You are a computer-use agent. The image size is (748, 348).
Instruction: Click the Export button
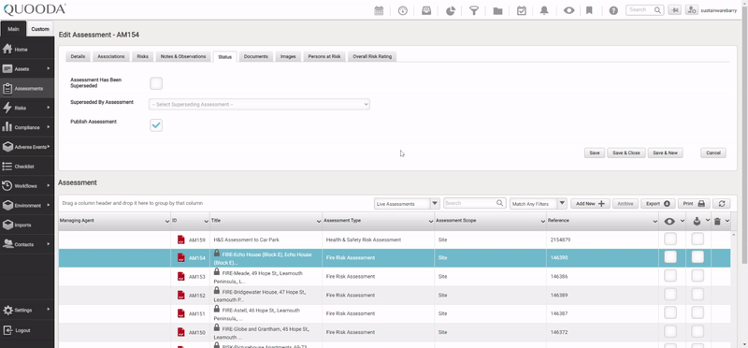pyautogui.click(x=658, y=203)
